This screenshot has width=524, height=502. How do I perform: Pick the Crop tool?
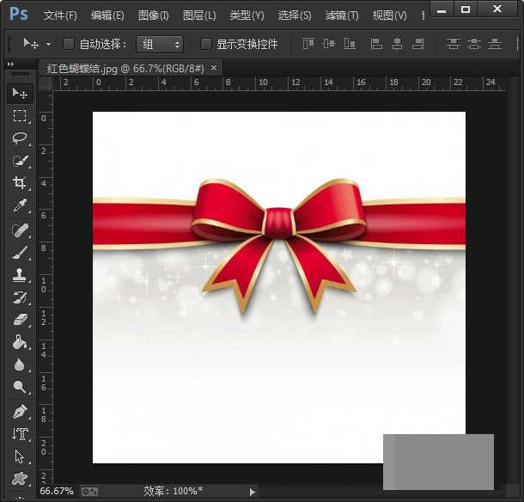click(19, 183)
